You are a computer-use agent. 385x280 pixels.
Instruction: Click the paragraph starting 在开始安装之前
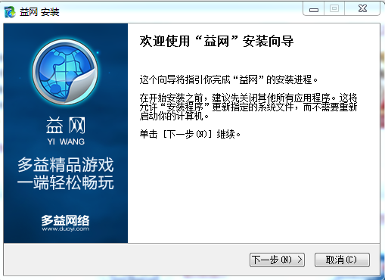248,107
